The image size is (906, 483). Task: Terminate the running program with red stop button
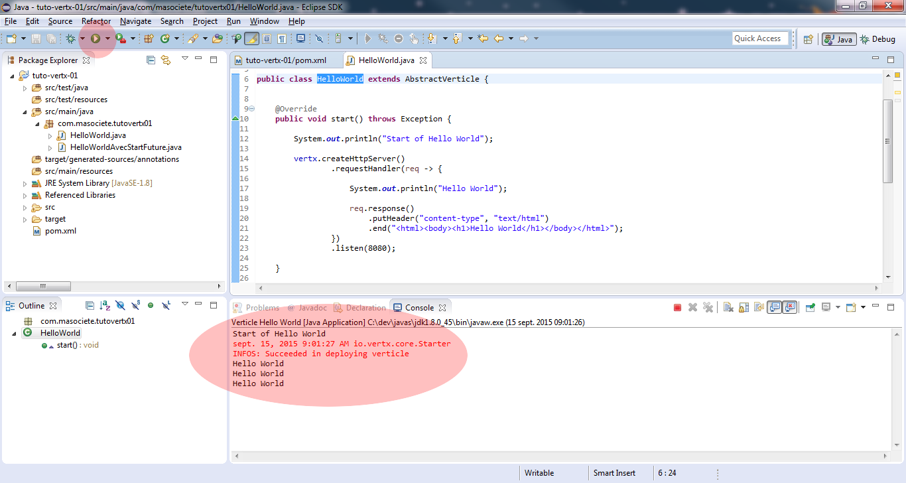point(677,307)
